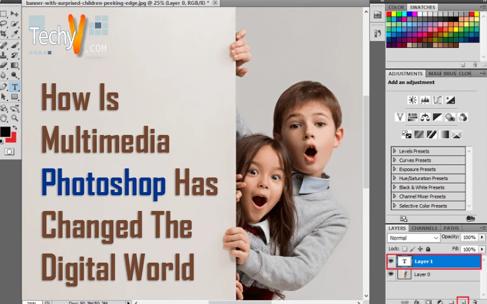Hide Layer 0 using its eye icon

click(391, 274)
